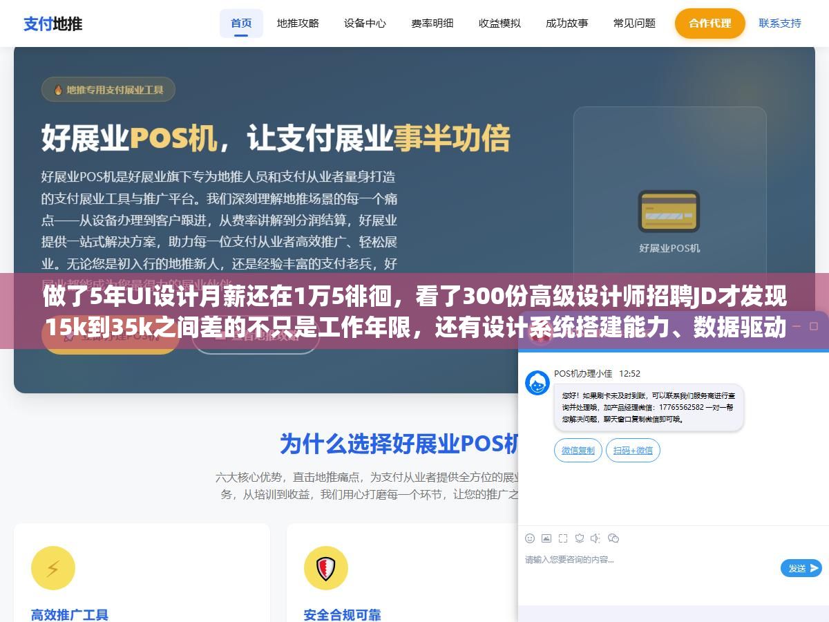Click the 微信复制 button in the chat
The height and width of the screenshot is (622, 829).
[578, 450]
